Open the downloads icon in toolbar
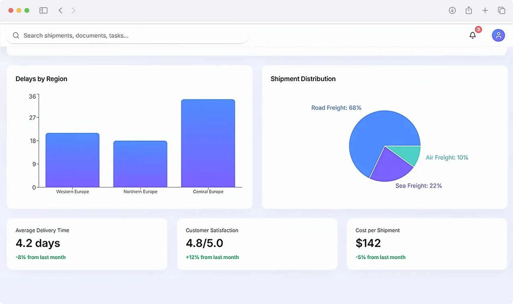The height and width of the screenshot is (304, 513). tap(452, 10)
